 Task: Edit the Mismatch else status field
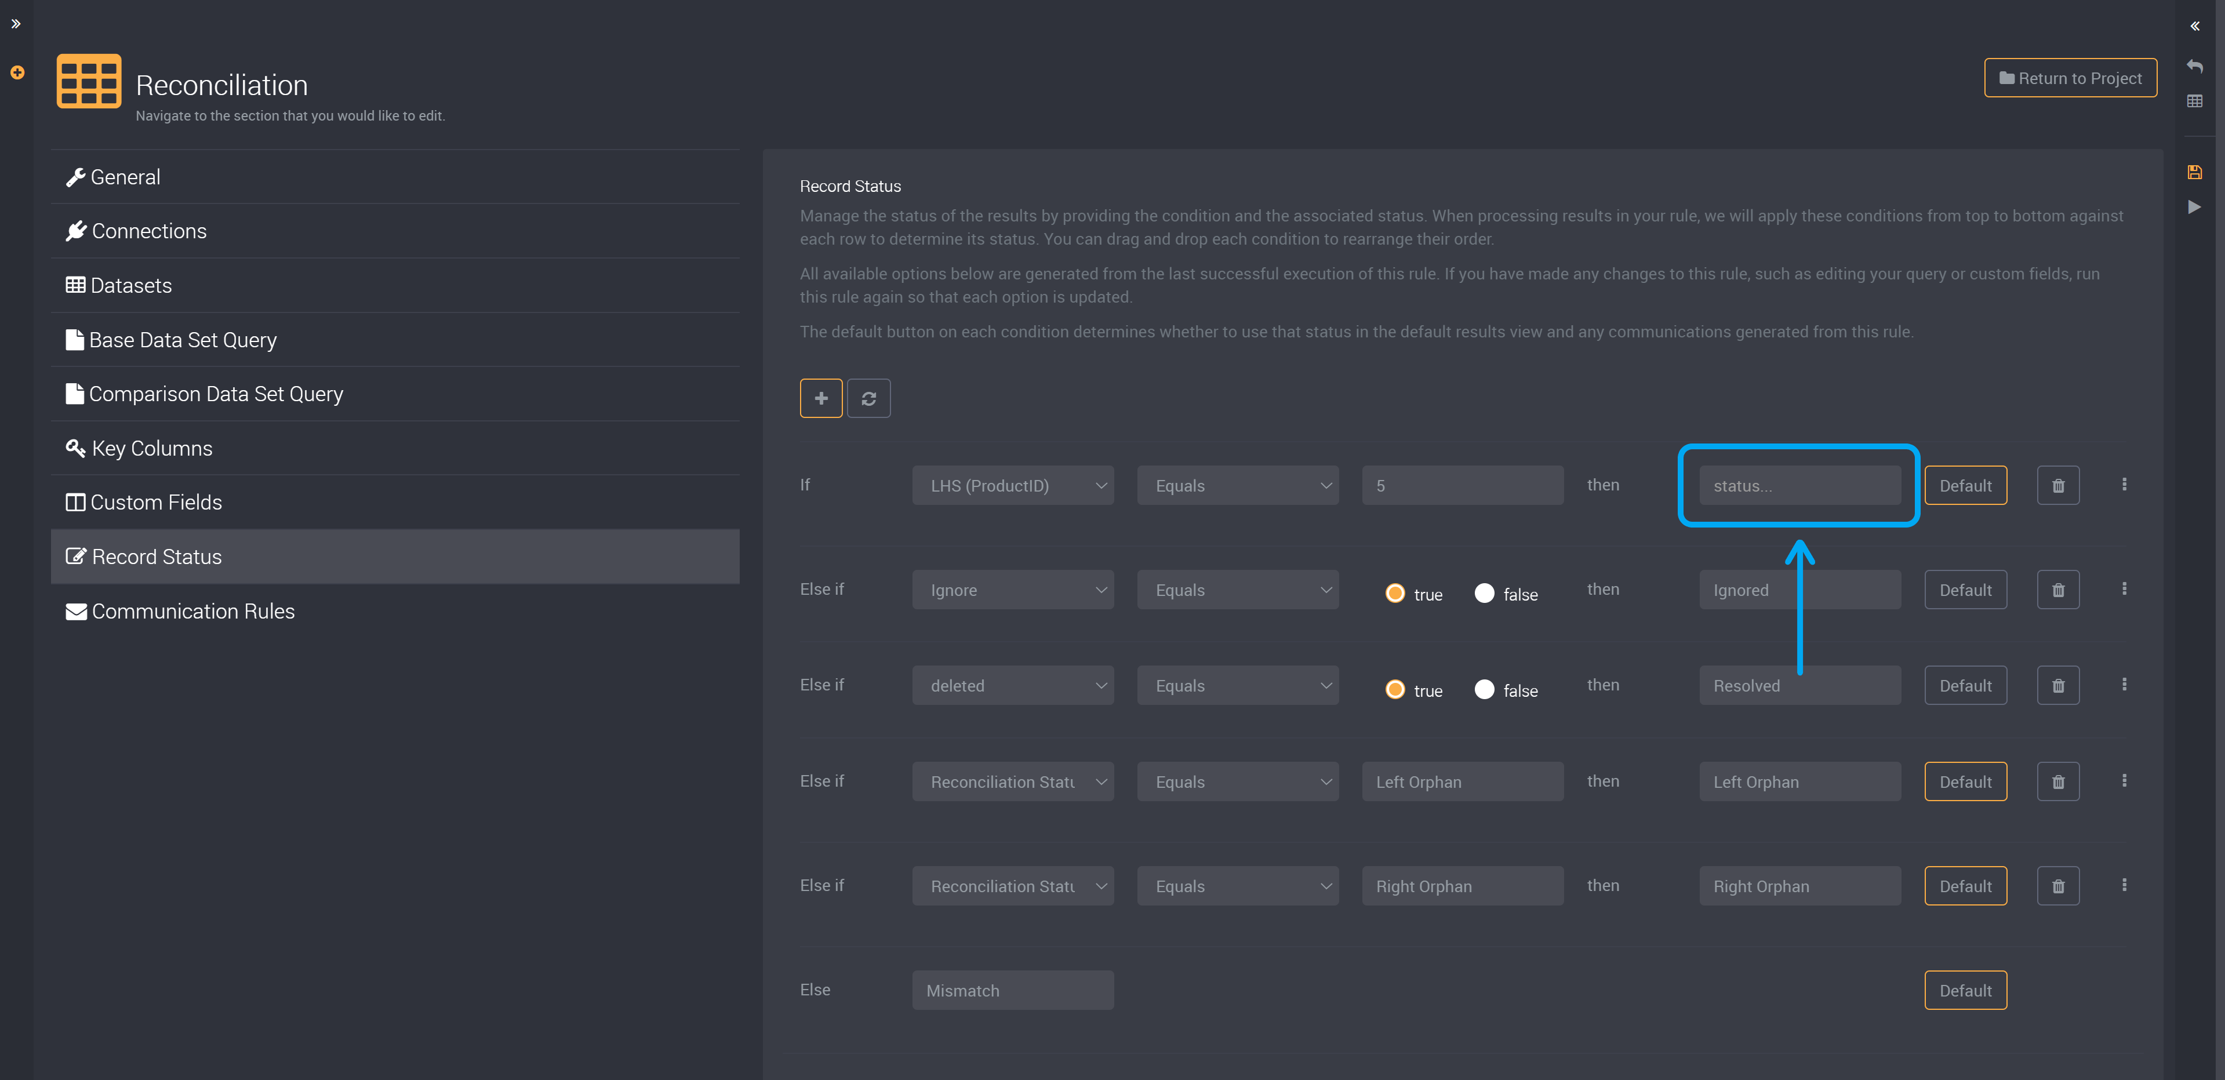1012,991
